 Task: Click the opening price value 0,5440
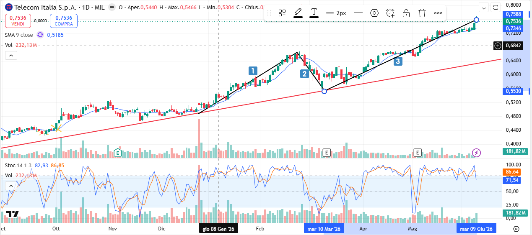(x=150, y=8)
